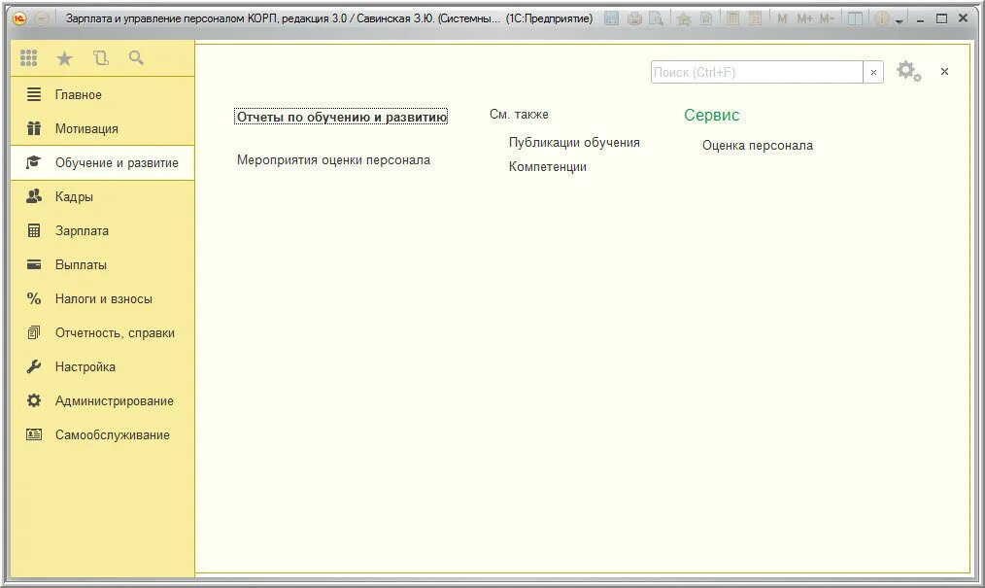Viewport: 985px width, 588px height.
Task: Clear search with the x button
Action: tap(872, 71)
